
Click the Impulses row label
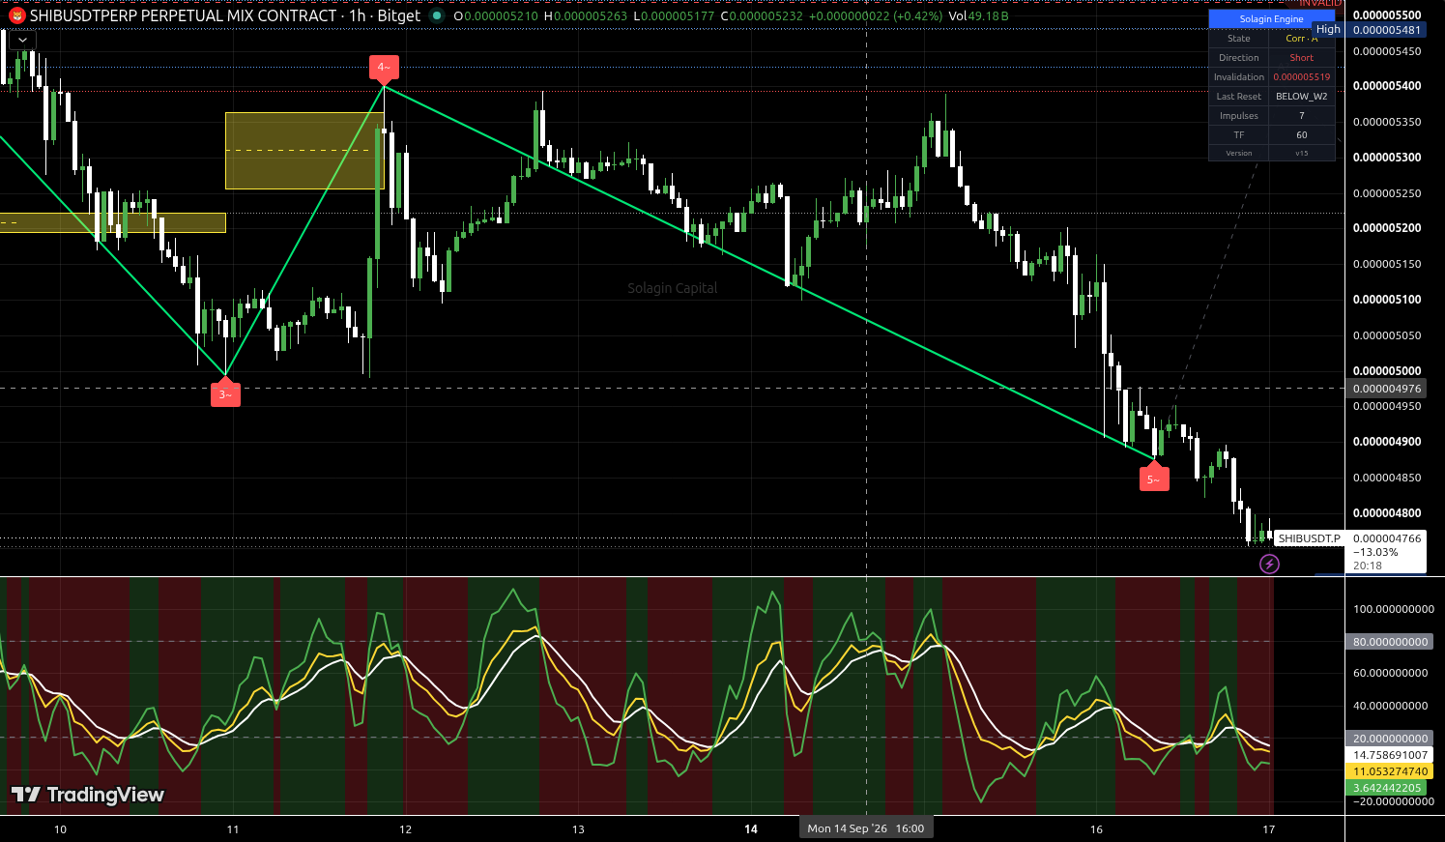pyautogui.click(x=1238, y=116)
